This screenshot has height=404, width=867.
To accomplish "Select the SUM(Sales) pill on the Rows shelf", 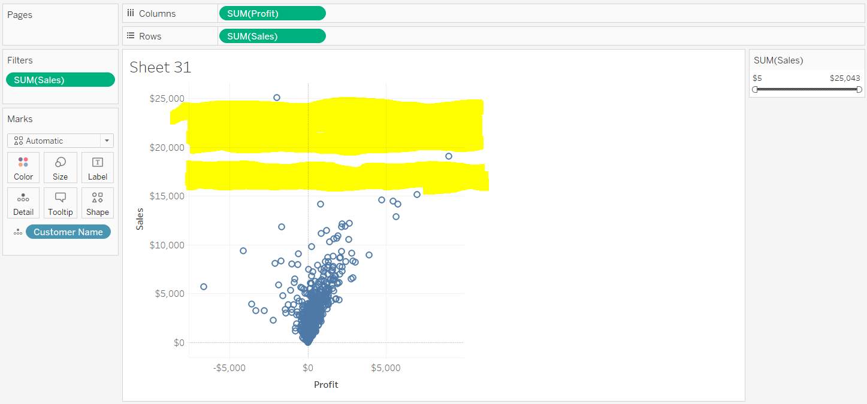I will (x=273, y=35).
